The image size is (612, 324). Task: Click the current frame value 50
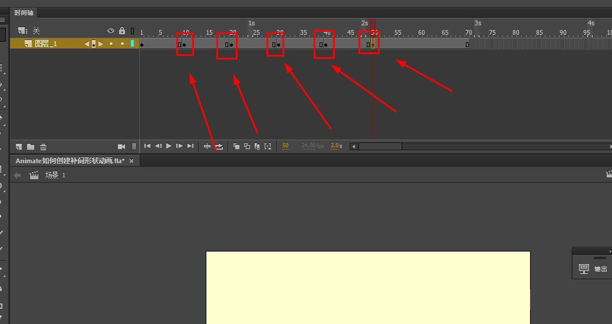(x=285, y=146)
